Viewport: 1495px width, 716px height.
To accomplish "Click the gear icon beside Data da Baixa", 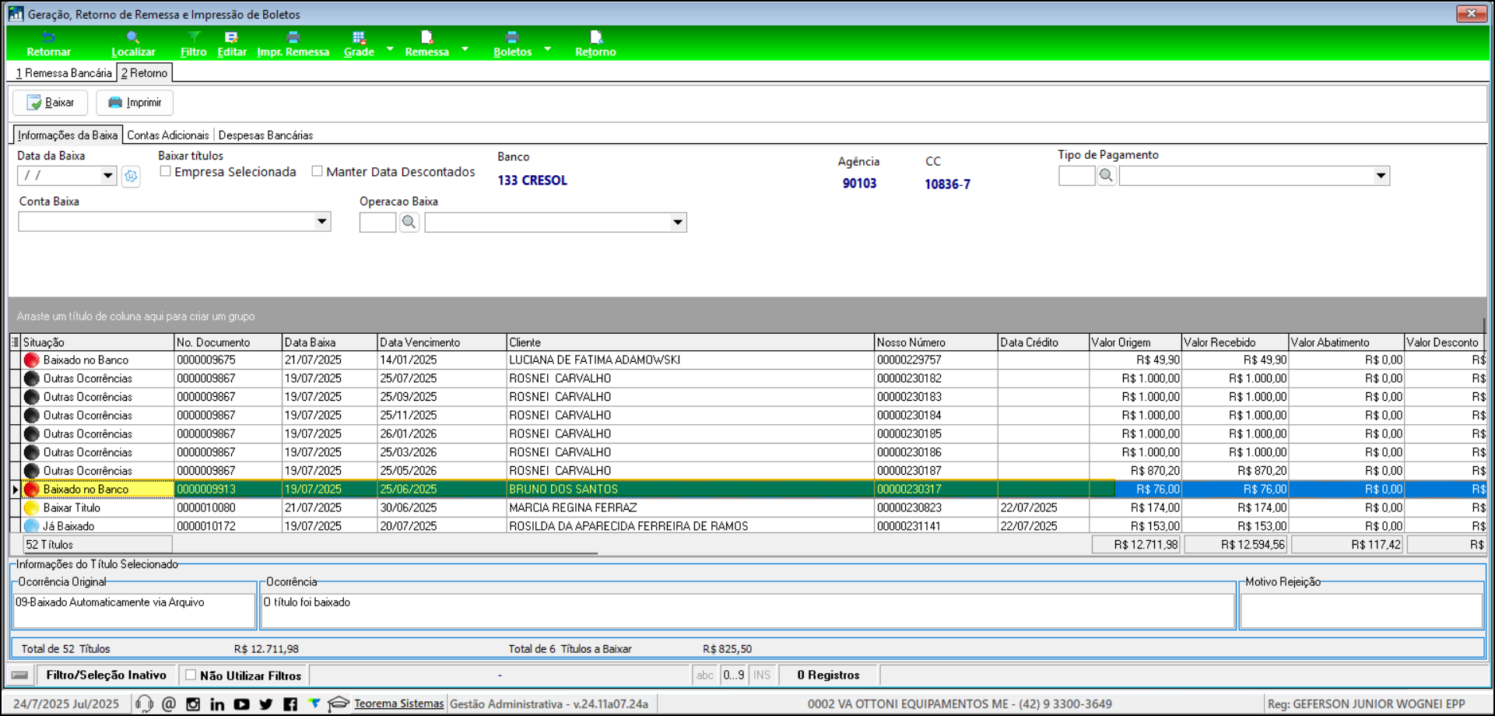I will [x=131, y=177].
